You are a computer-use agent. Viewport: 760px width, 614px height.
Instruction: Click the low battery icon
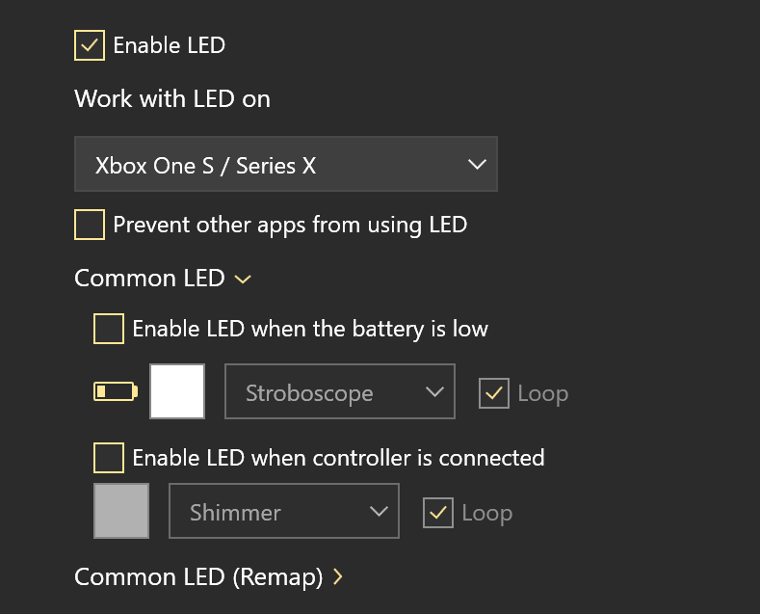(115, 391)
